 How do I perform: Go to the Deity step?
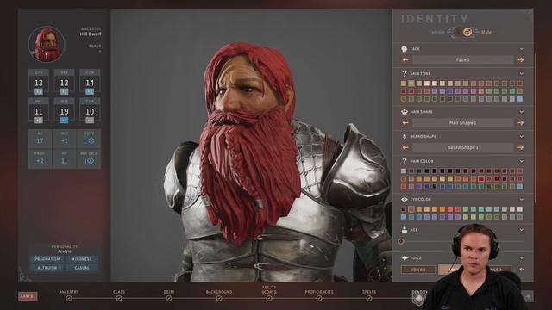pos(169,299)
